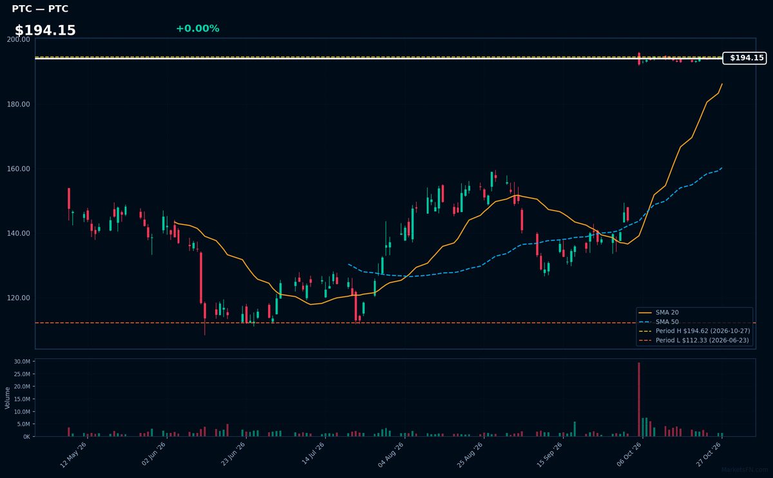
Task: Click the 04 Aug '26 date label
Action: click(x=390, y=455)
